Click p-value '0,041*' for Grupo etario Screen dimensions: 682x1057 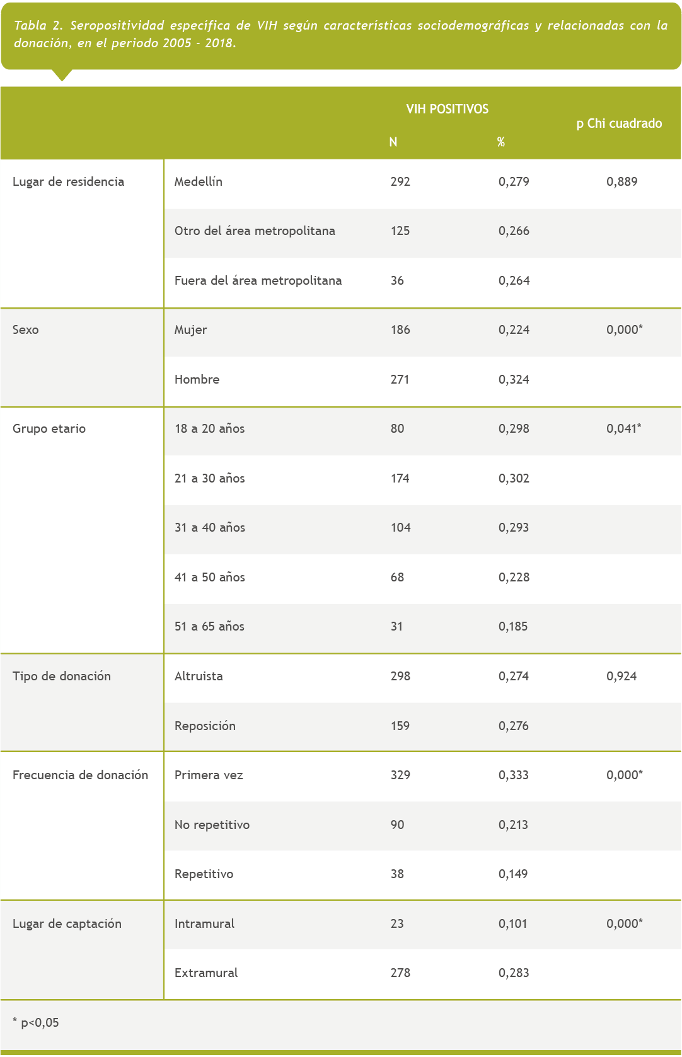(623, 429)
